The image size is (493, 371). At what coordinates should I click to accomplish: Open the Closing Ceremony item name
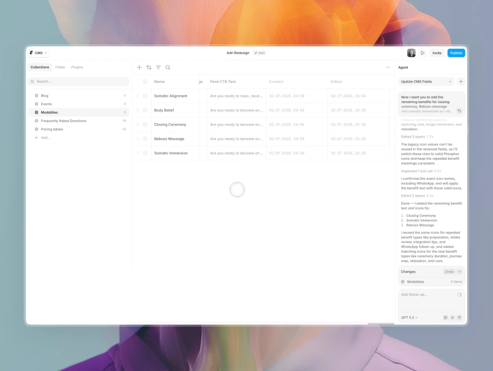(170, 125)
